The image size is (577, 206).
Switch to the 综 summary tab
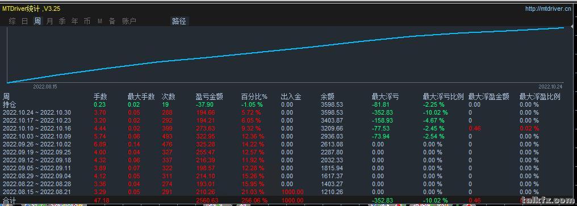coord(12,22)
